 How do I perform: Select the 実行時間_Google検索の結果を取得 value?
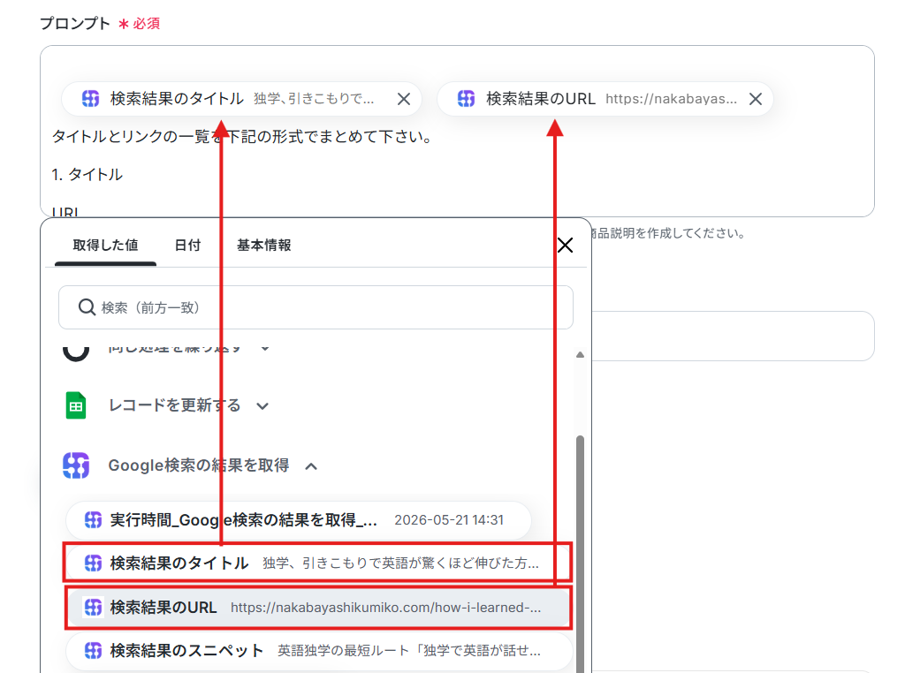[x=299, y=520]
